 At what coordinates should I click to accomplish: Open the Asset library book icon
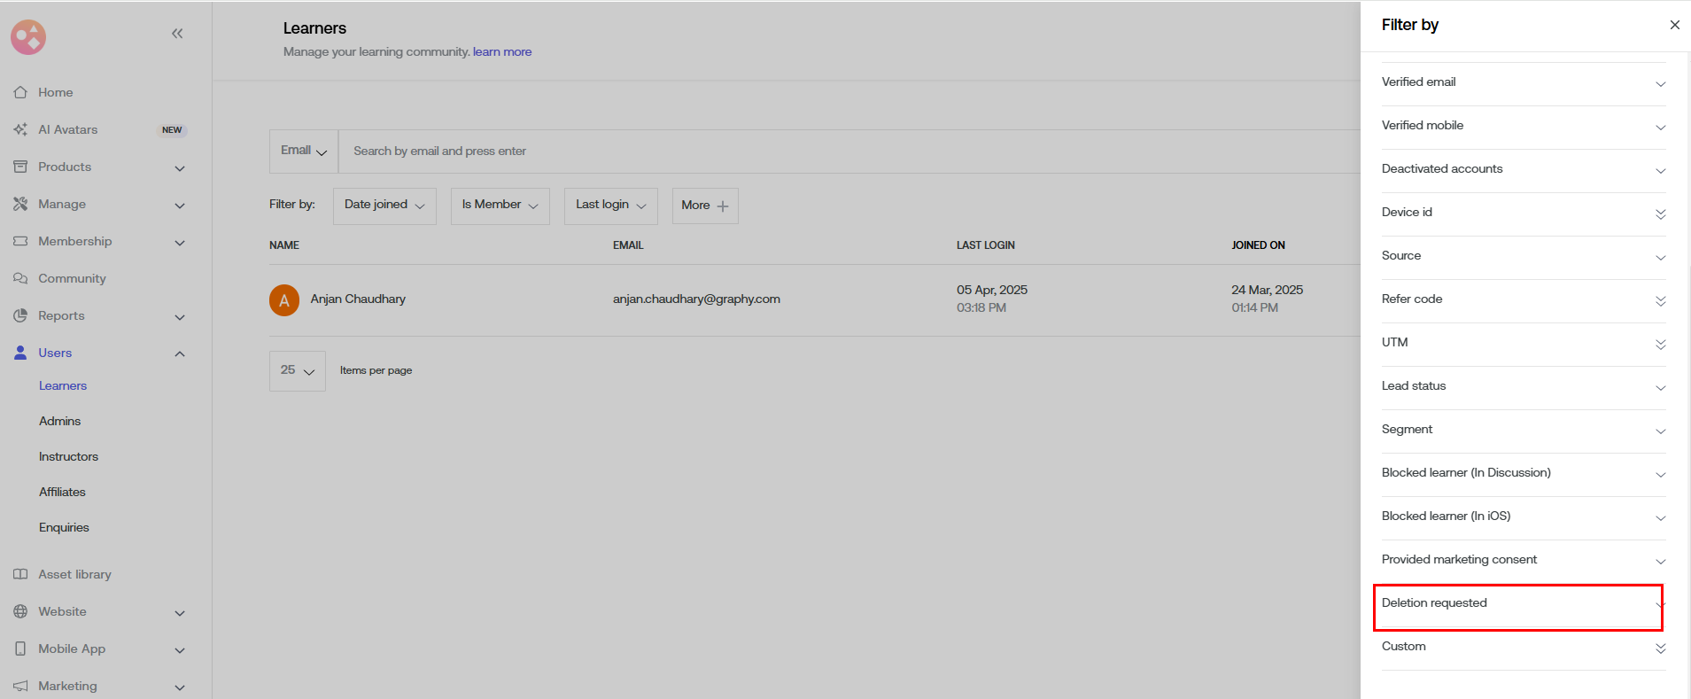tap(20, 574)
